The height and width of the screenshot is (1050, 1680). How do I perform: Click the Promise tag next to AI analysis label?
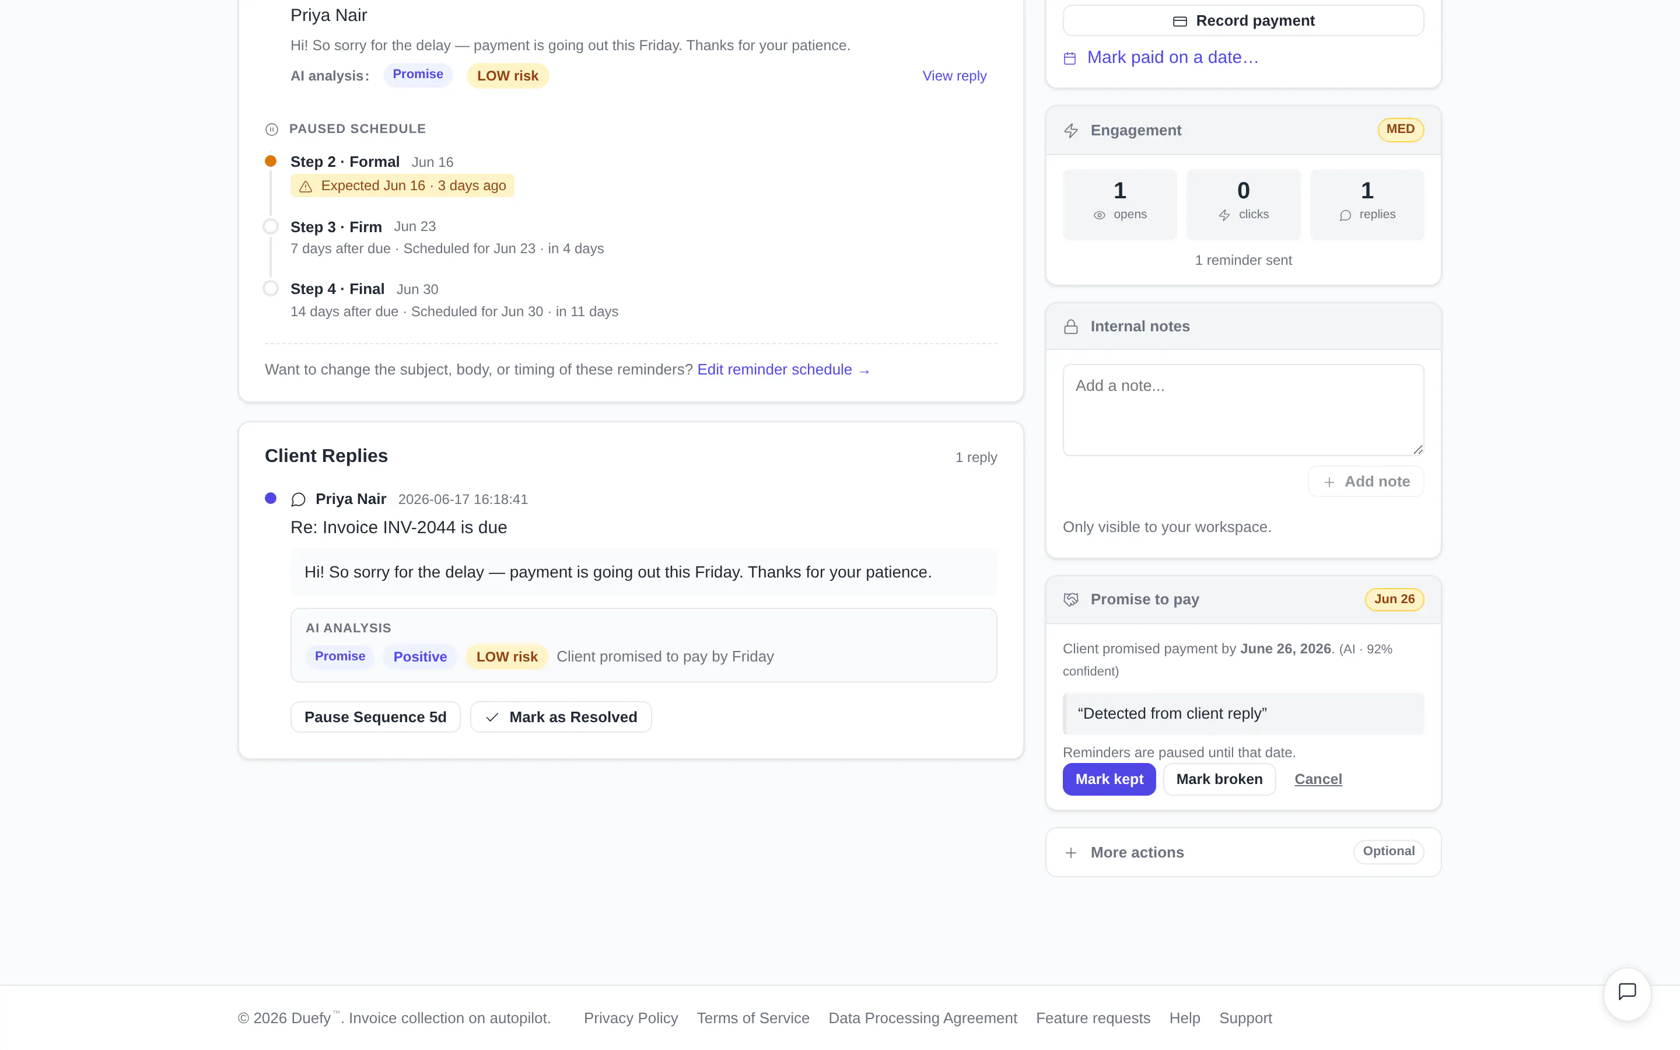click(x=417, y=75)
